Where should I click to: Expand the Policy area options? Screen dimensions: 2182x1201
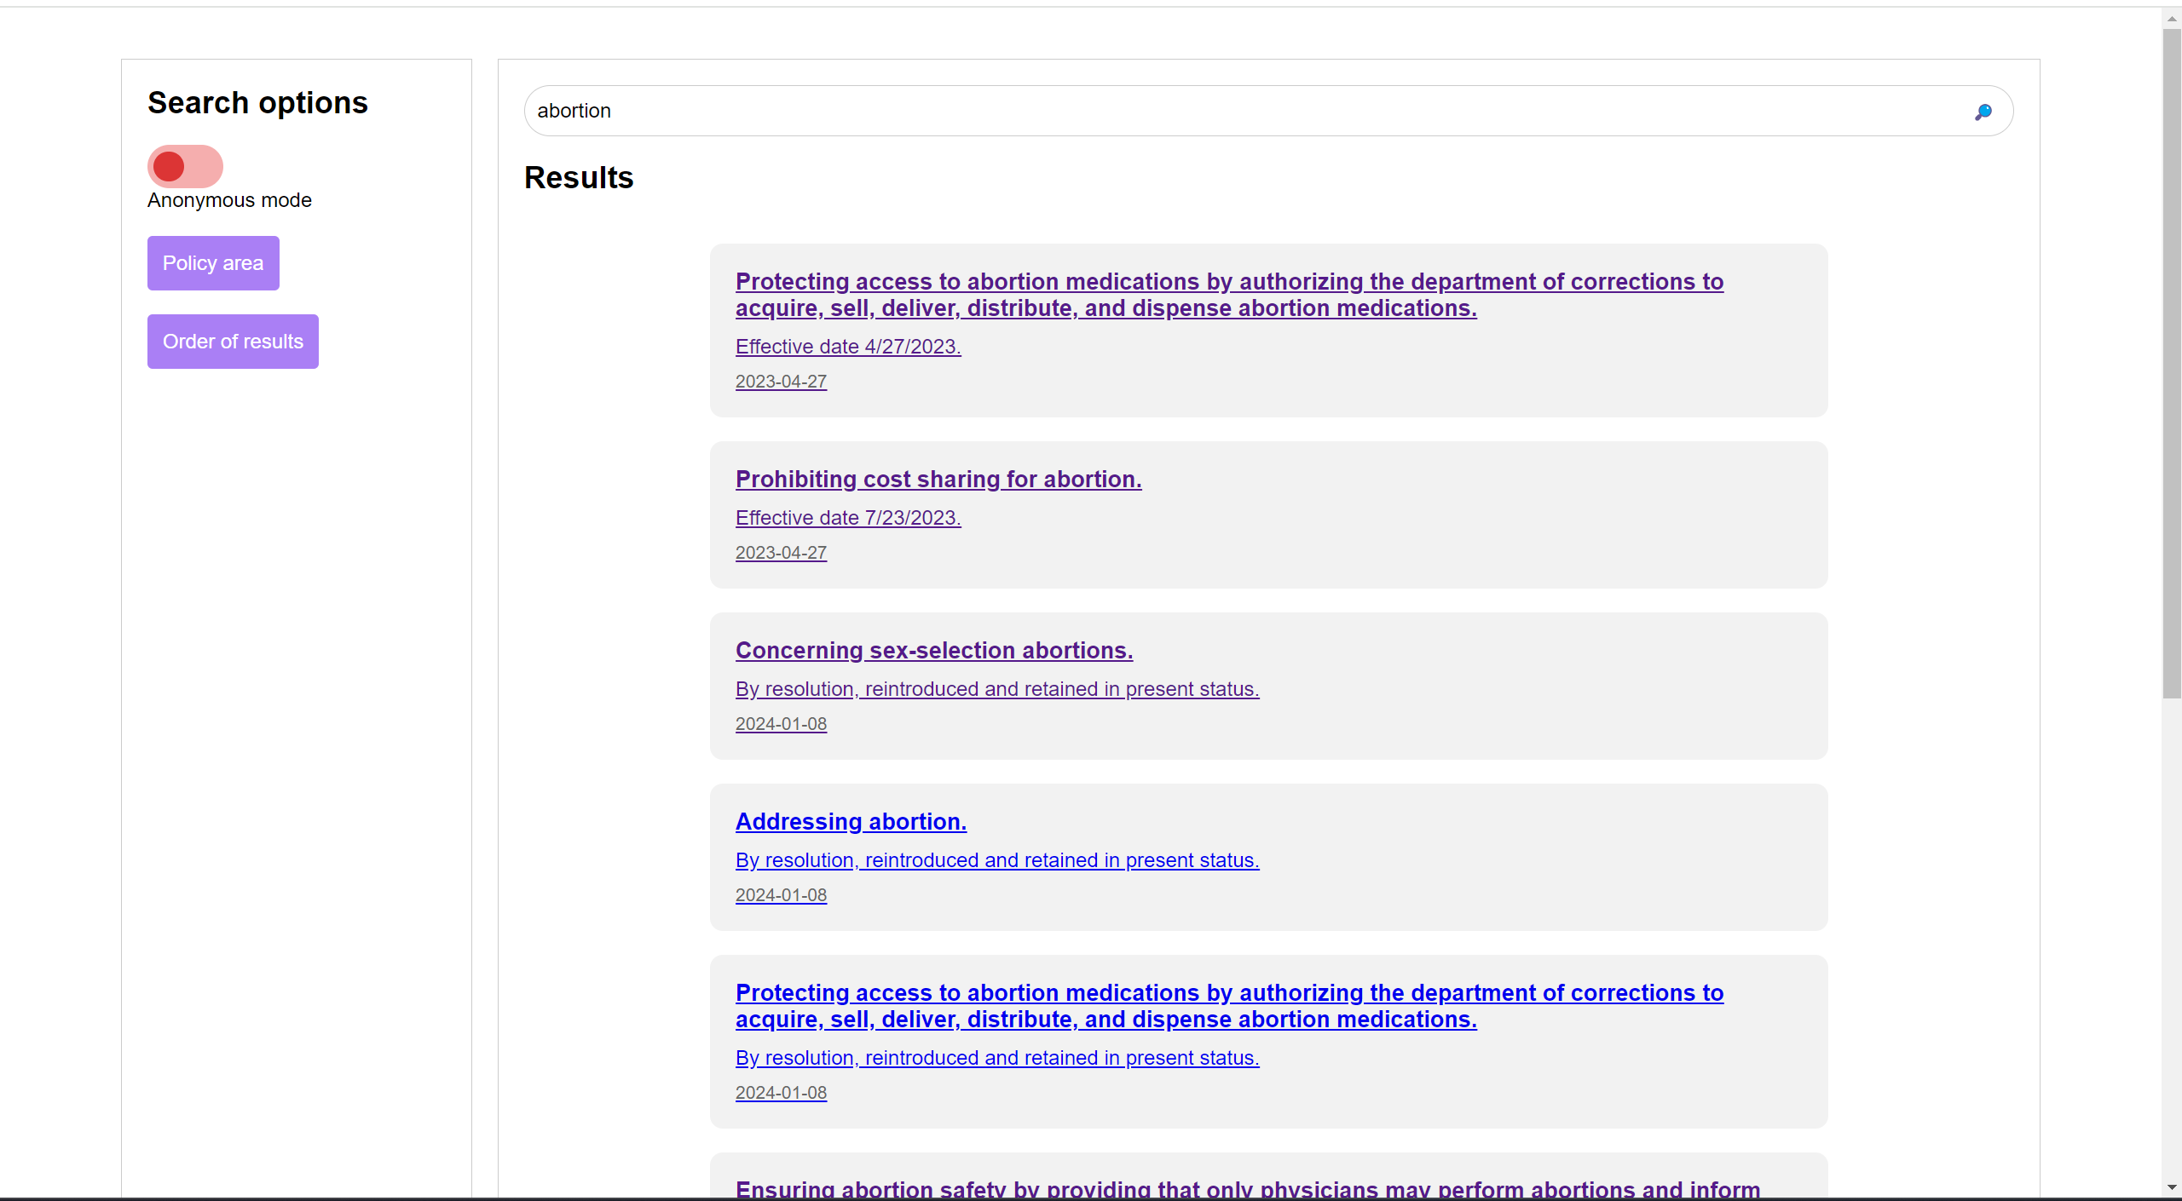coord(213,263)
